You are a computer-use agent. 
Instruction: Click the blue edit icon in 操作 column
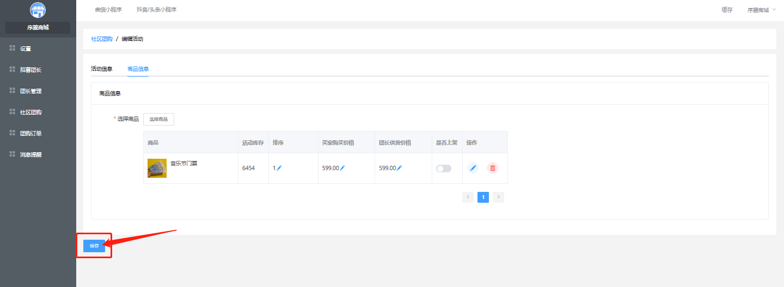click(x=473, y=168)
